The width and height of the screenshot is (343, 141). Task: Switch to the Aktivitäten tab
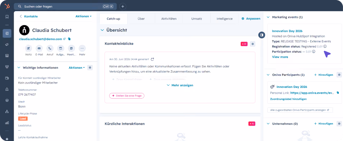(169, 19)
